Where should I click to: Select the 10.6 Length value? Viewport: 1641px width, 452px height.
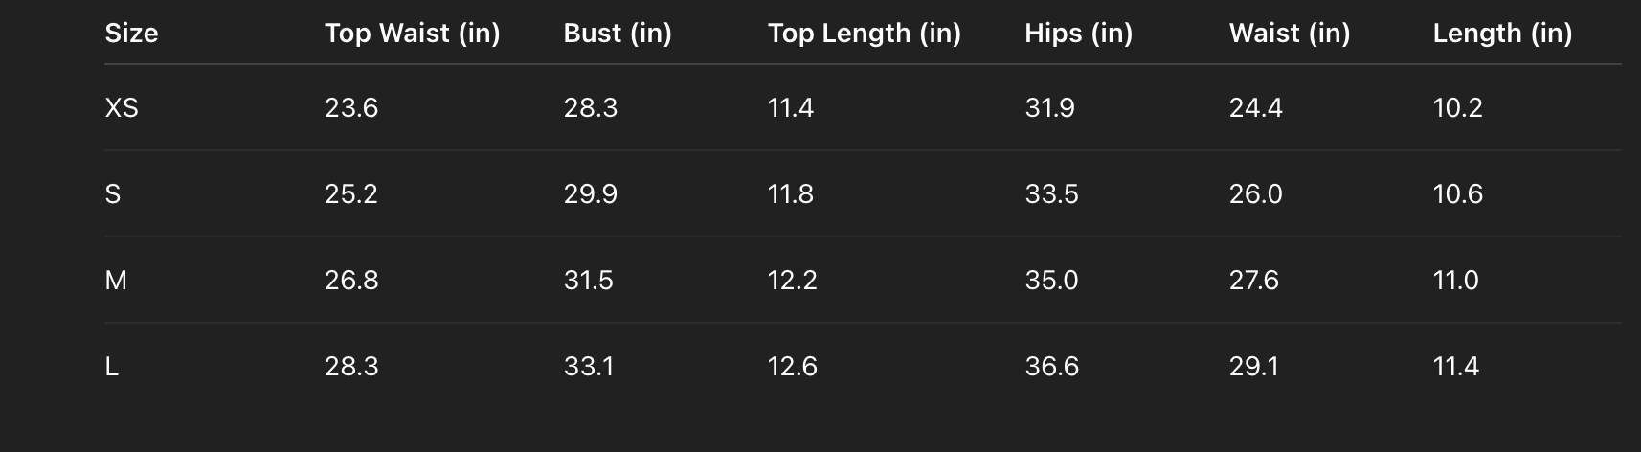pos(1457,194)
